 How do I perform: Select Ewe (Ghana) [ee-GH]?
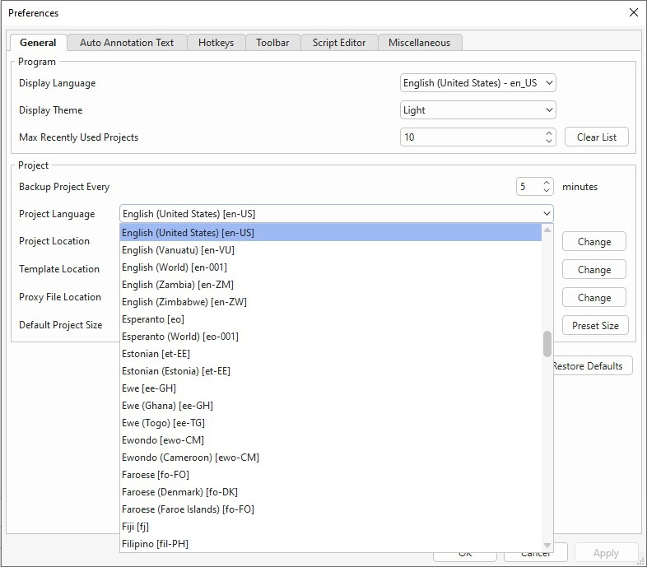coord(331,406)
